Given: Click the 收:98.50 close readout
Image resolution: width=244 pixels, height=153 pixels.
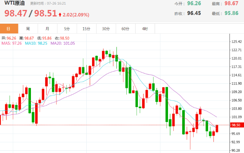Looking at the screenshot, I should pos(62,38).
